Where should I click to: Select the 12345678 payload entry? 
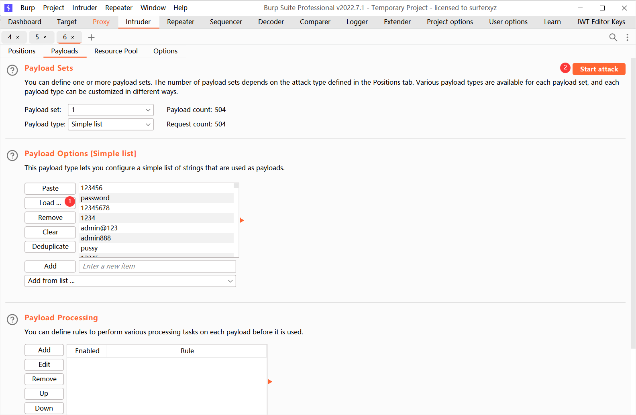pos(157,208)
